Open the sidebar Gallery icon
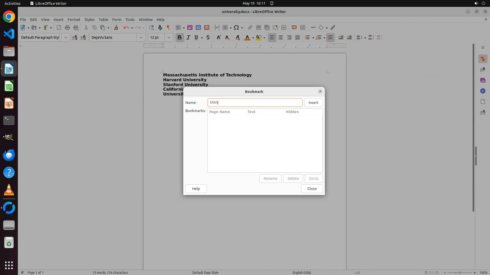 [x=483, y=80]
